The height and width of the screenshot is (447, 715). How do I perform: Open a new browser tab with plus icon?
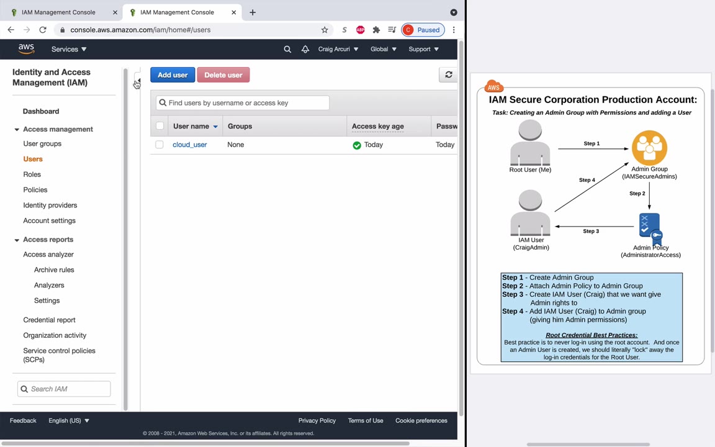coord(253,12)
